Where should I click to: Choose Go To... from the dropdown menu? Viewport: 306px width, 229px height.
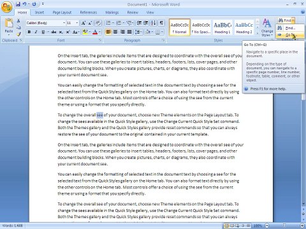(290, 35)
